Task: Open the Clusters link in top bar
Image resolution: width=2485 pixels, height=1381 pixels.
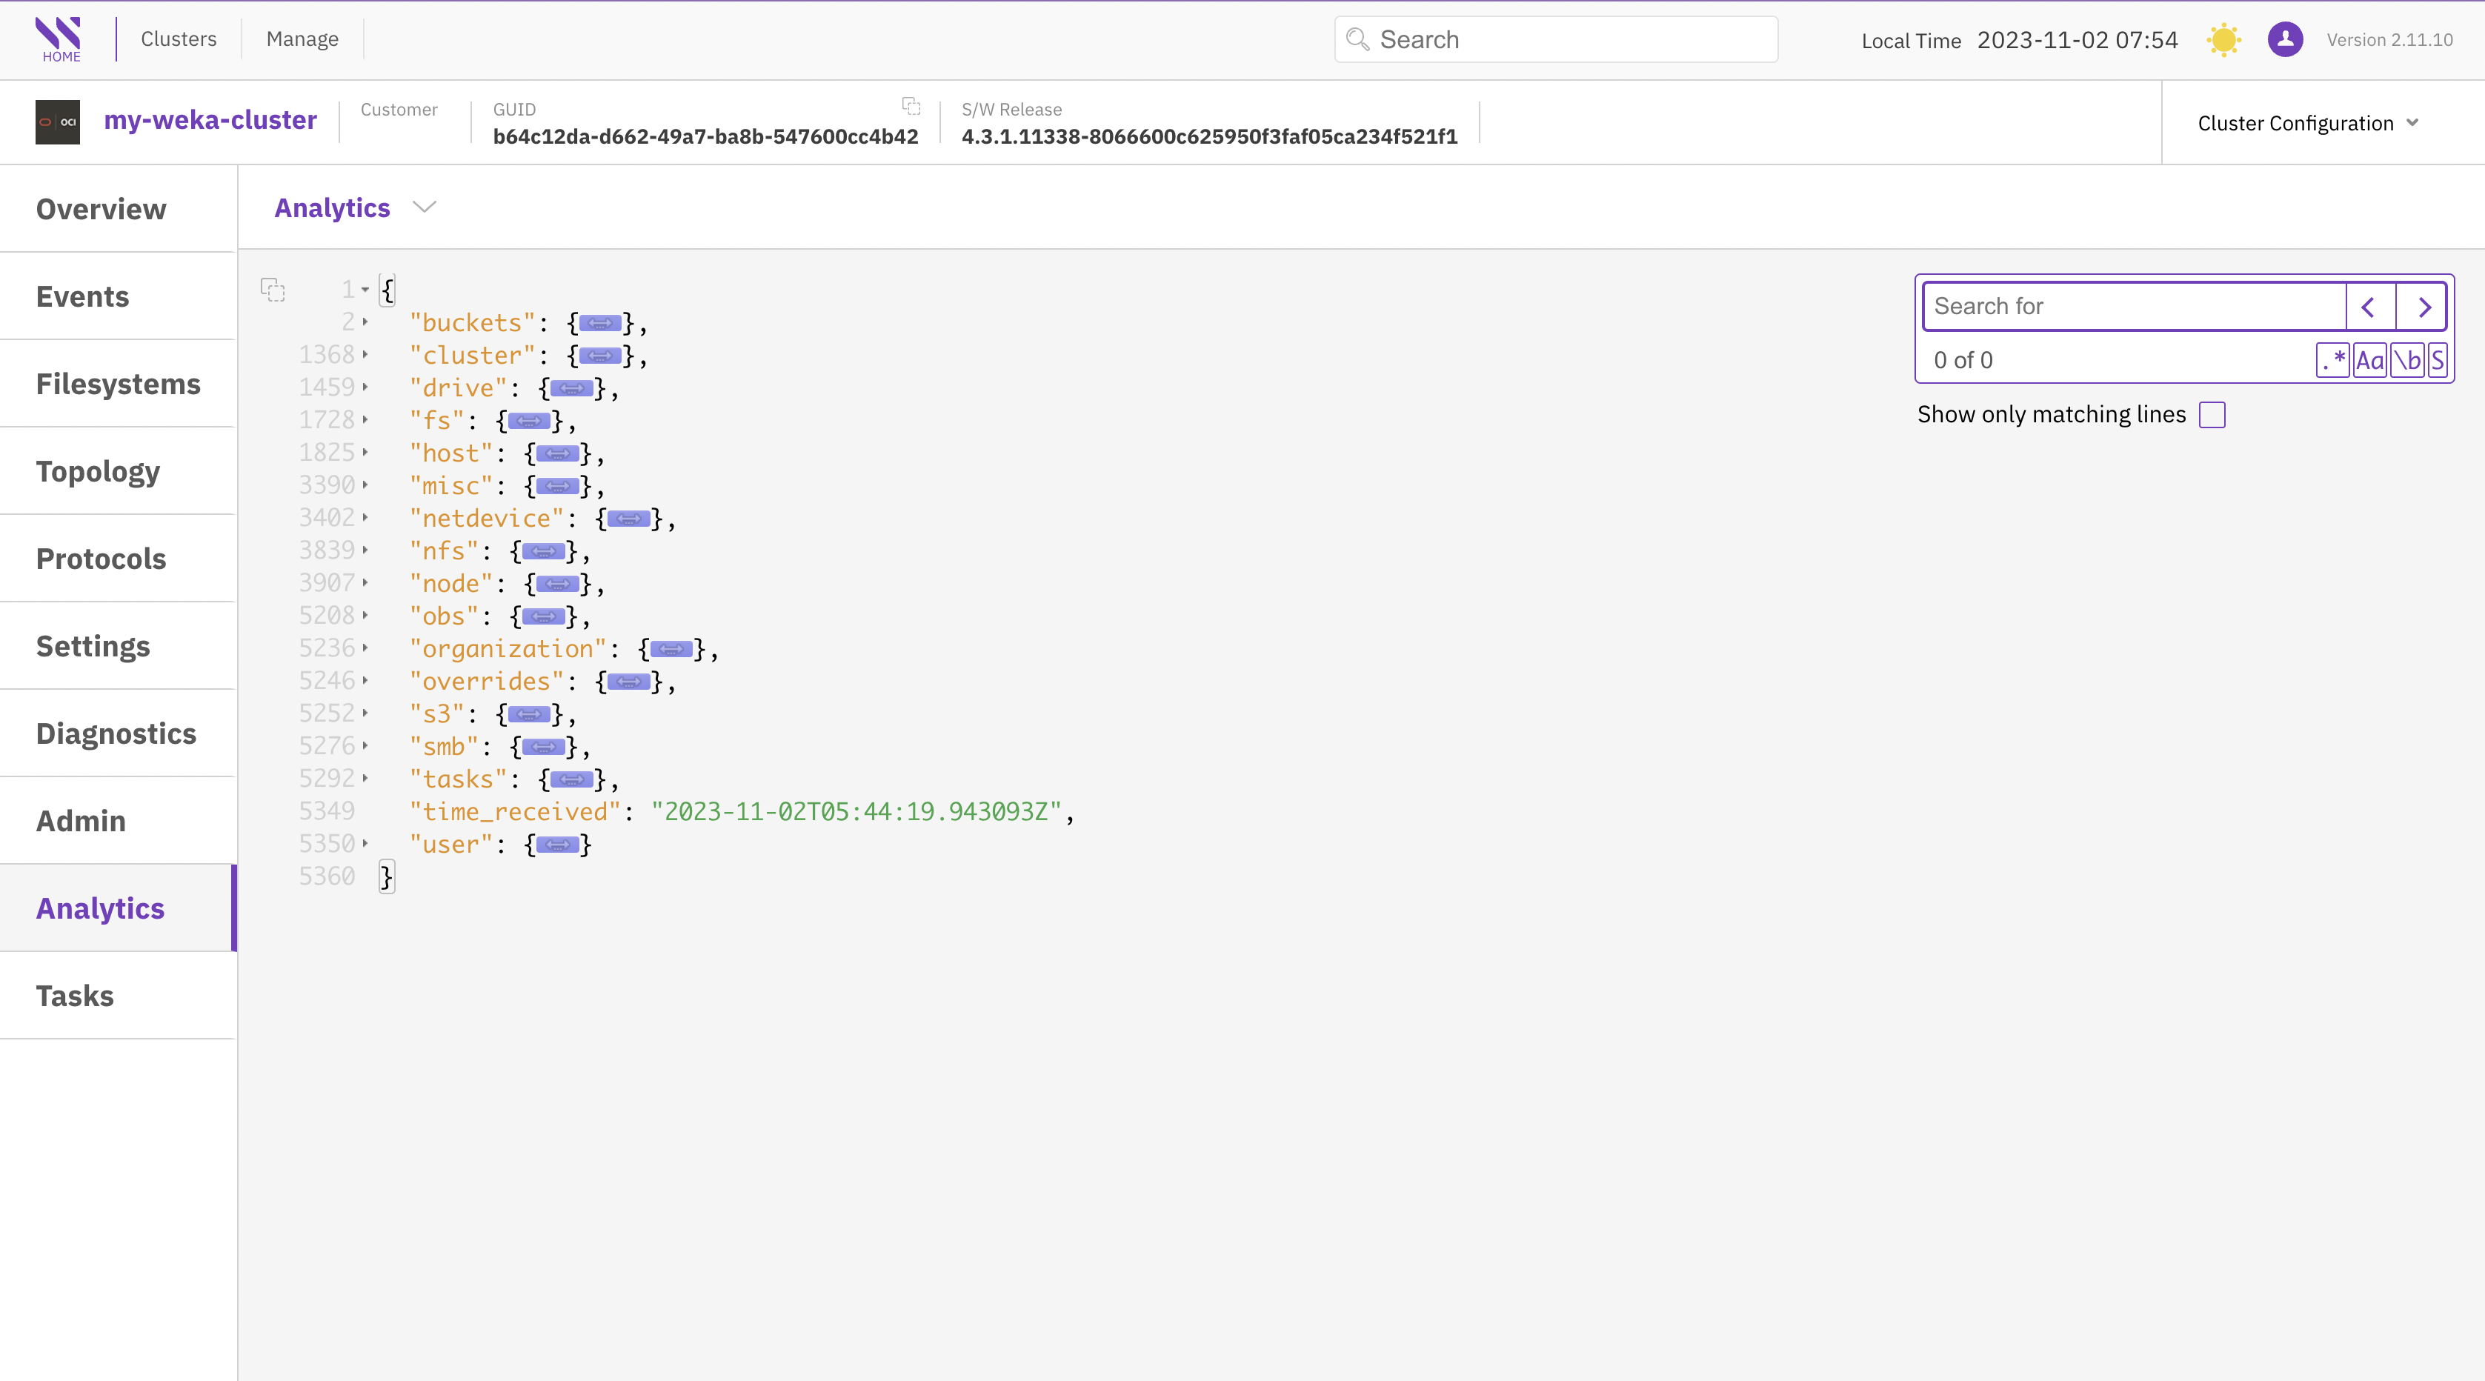Action: (179, 39)
